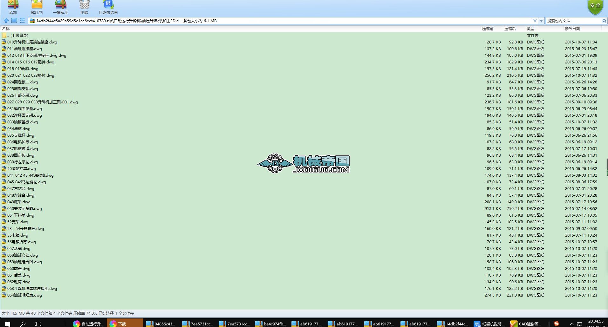The image size is (608, 327).
Task: Sort by the 修改日期 column header
Action: point(572,29)
